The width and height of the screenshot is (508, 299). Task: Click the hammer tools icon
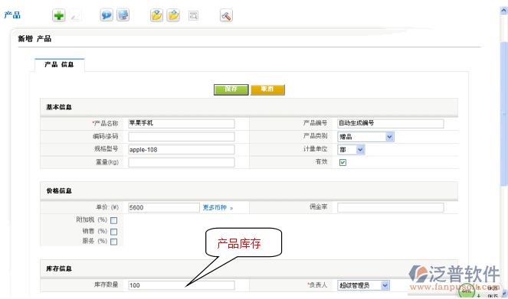click(x=226, y=15)
